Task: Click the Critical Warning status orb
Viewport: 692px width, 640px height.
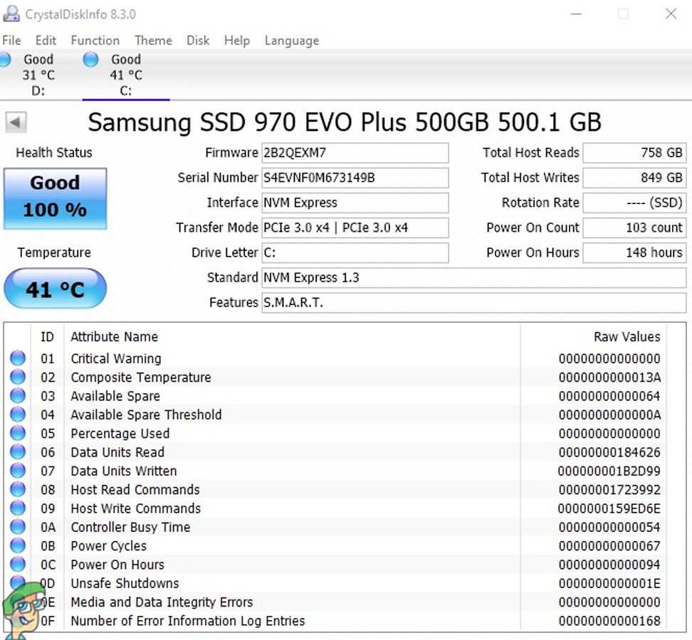Action: point(18,358)
